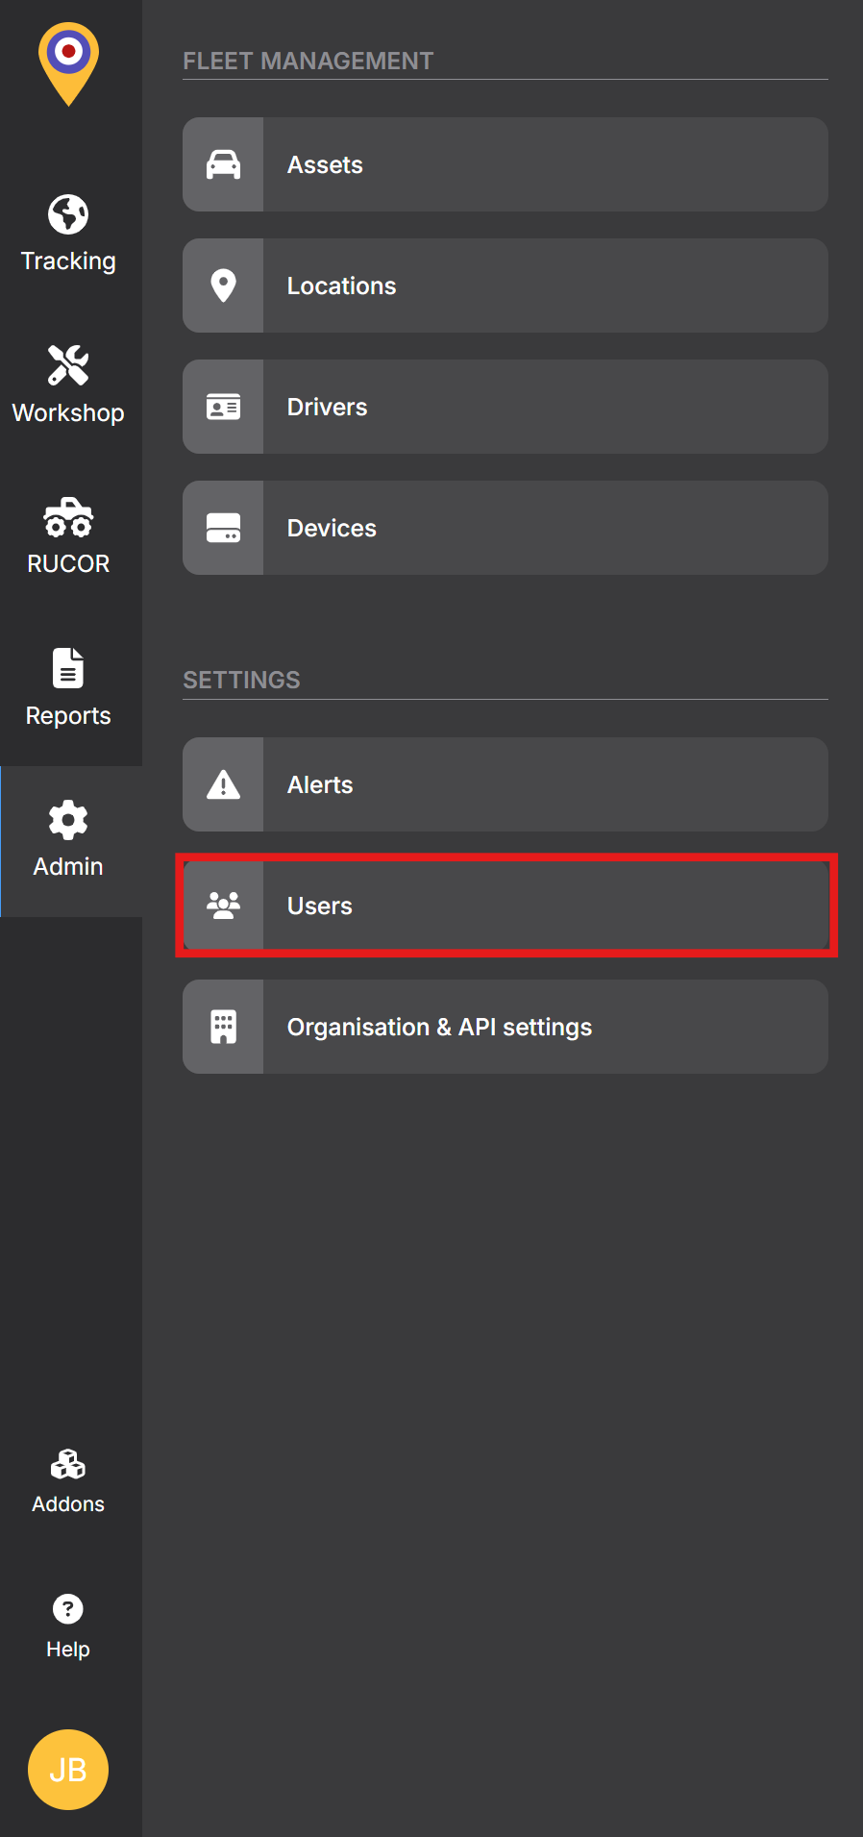863x1837 pixels.
Task: Open the Addons cubes icon
Action: coord(68,1465)
